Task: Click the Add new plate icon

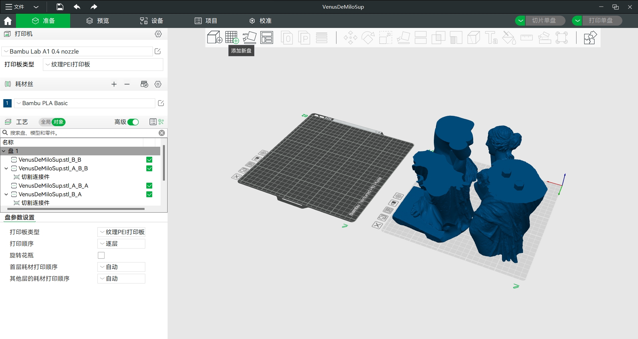Action: coord(232,37)
